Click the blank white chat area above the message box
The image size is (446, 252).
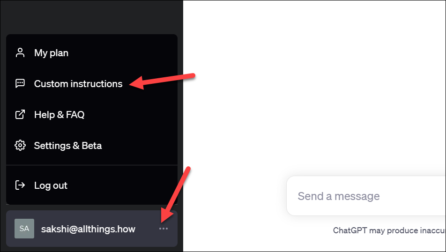click(313, 85)
